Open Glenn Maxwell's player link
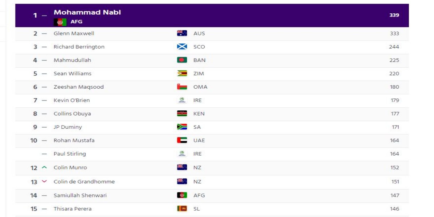Screen dimensions: 434x217 (74, 33)
